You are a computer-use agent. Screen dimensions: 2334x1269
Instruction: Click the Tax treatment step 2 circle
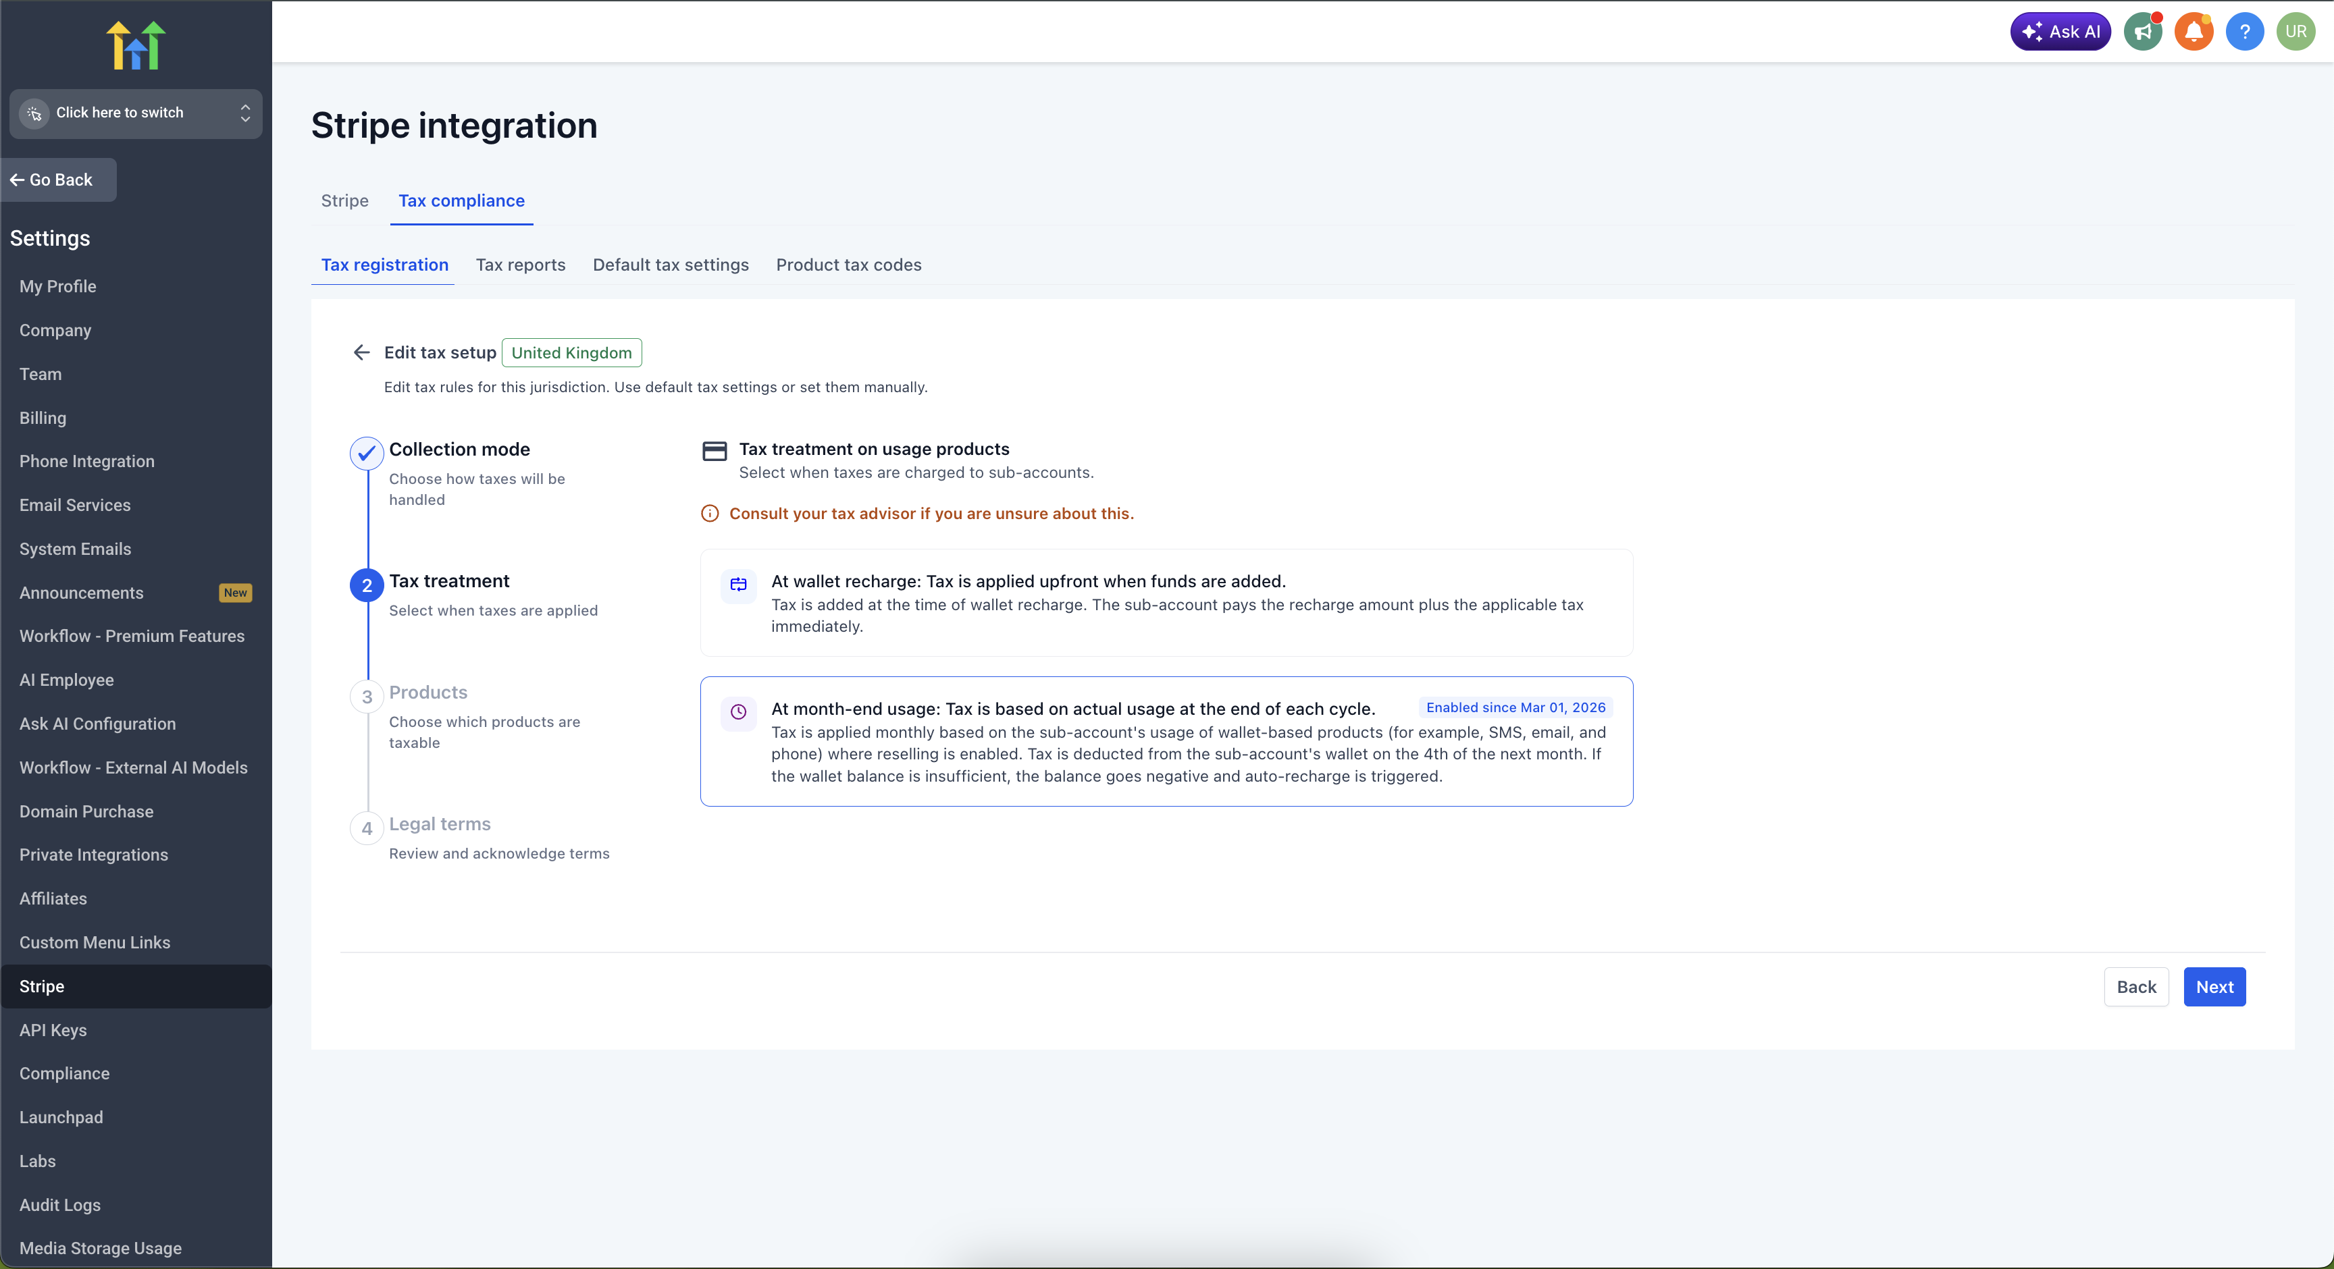366,585
